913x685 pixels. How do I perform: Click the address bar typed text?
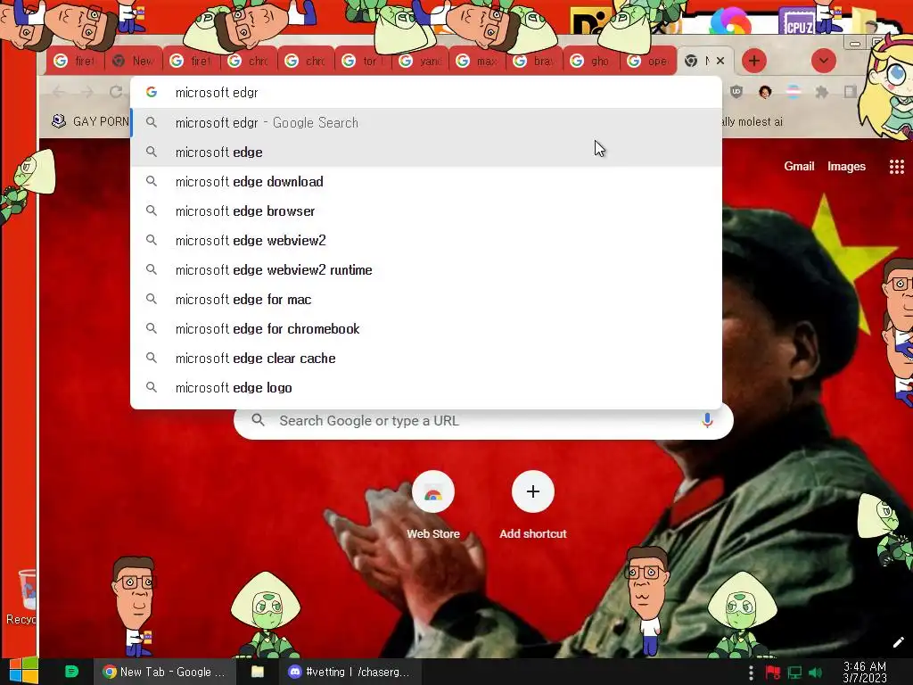click(217, 93)
